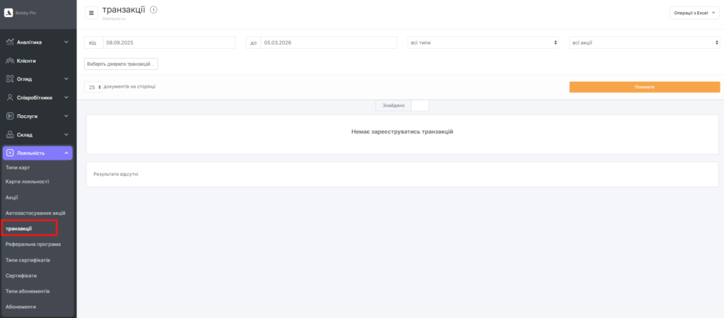Click the Огляд grid icon
Image resolution: width=724 pixels, height=318 pixels.
[x=10, y=79]
